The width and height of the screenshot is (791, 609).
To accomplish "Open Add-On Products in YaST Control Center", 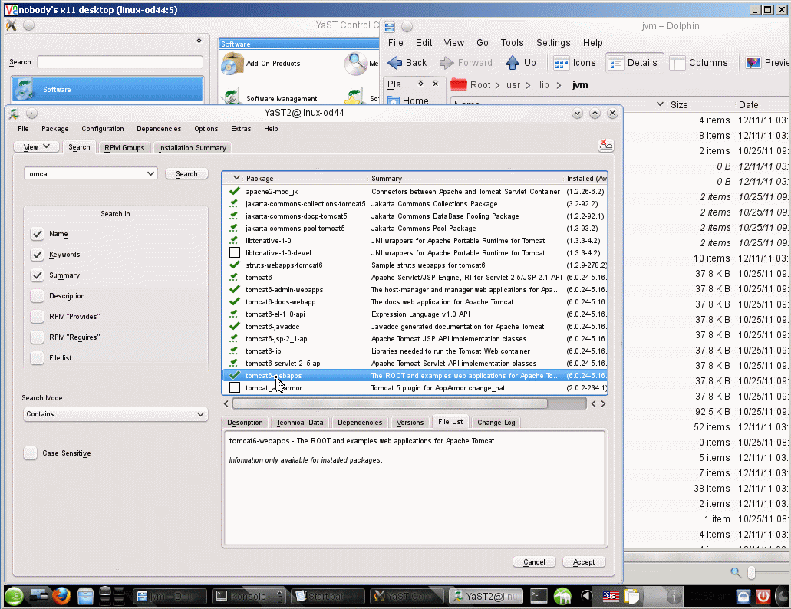I will [x=262, y=64].
